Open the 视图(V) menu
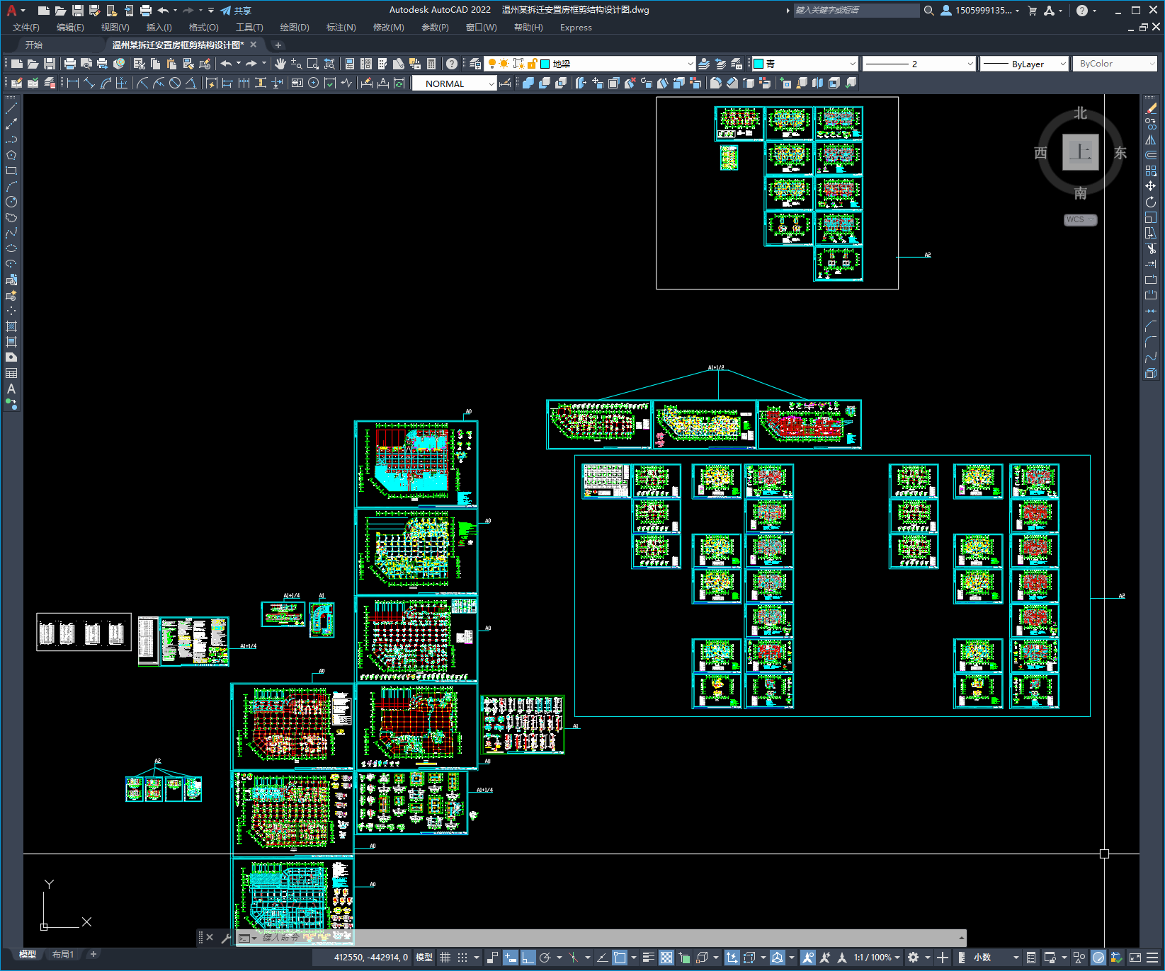 115,28
